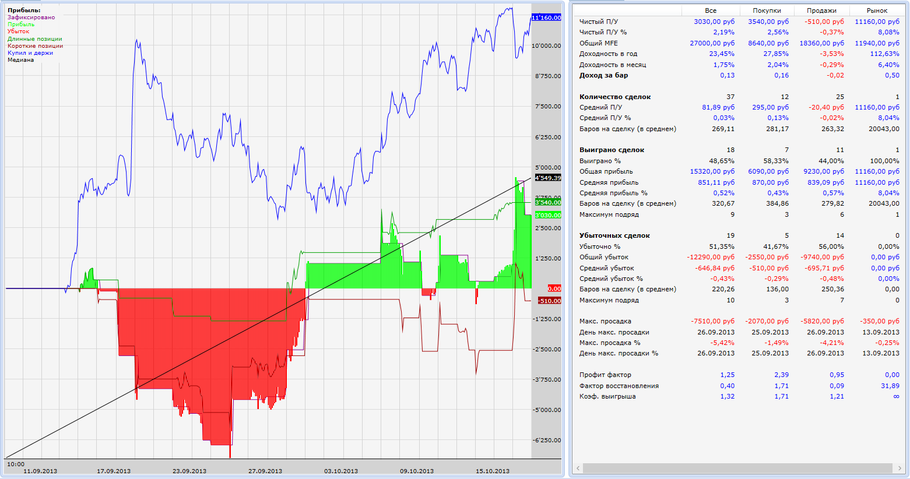
Task: Click the -6'250.00 price scale label
Action: [x=547, y=440]
